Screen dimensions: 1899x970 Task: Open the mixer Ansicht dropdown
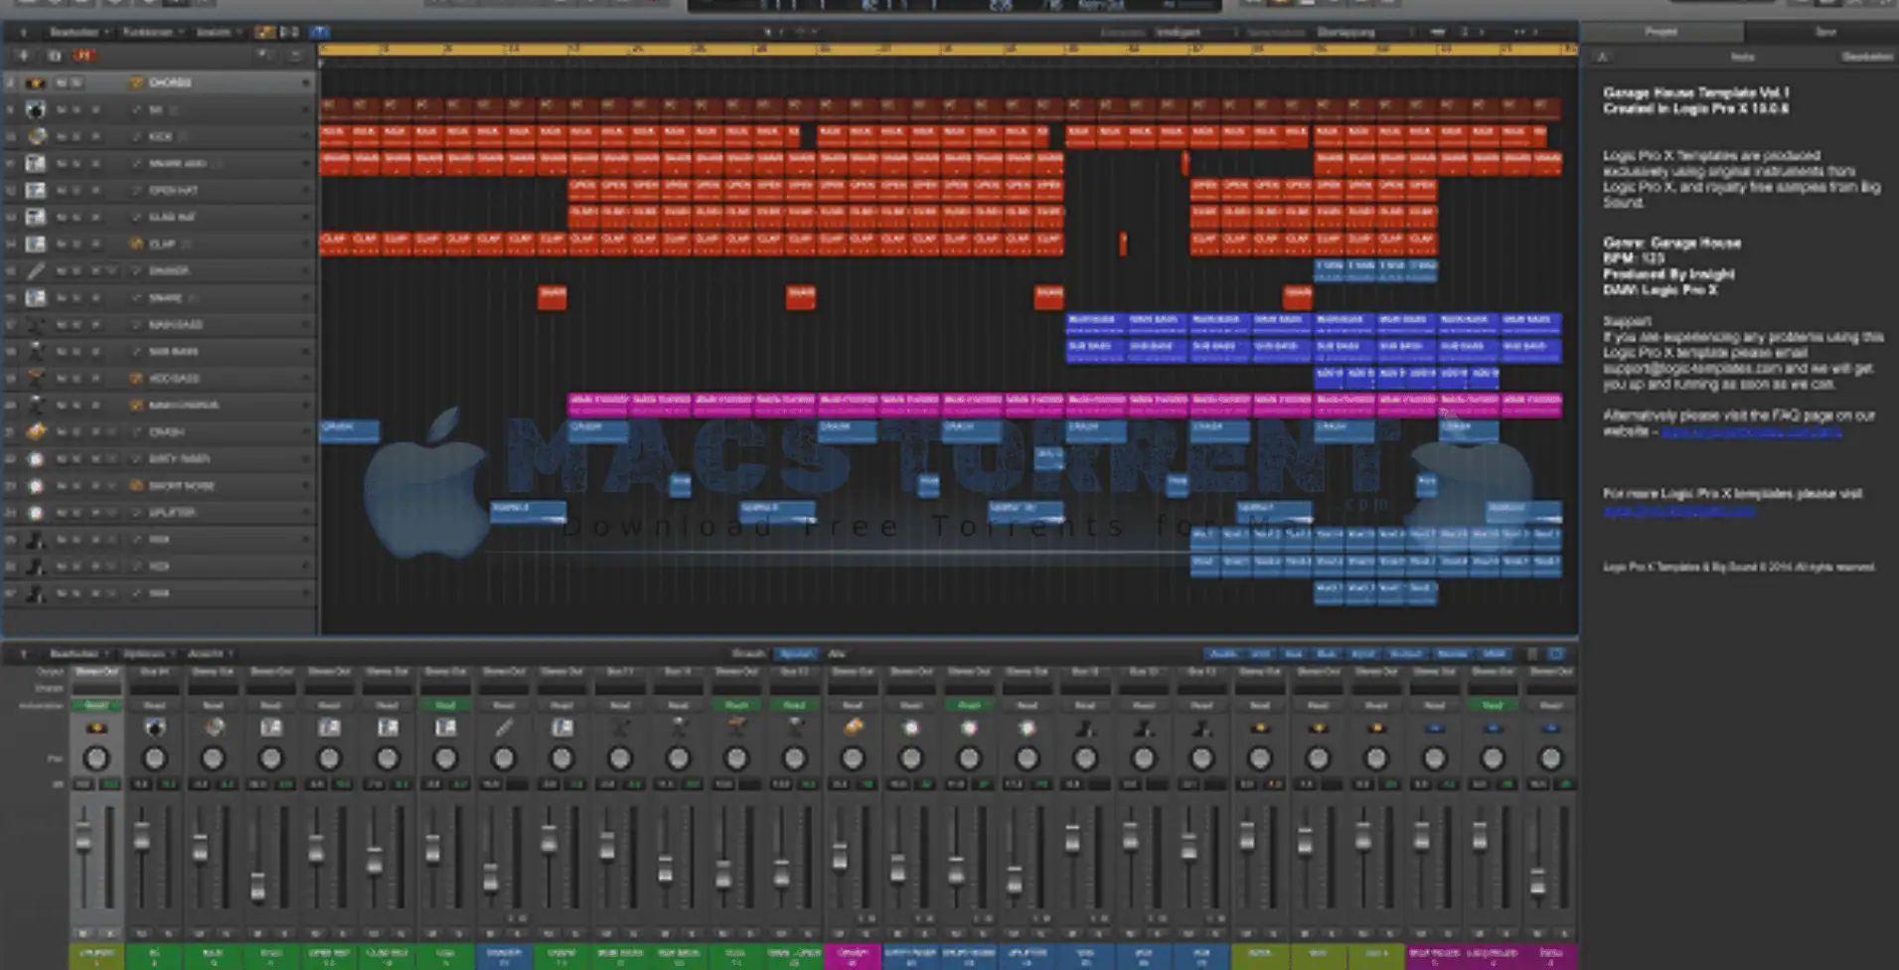209,653
